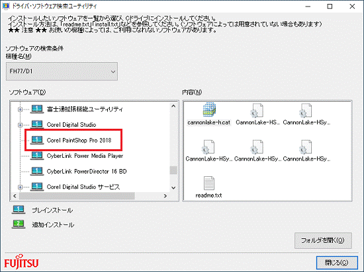Select the readme.txt file icon
364x272 pixels.
(209, 183)
